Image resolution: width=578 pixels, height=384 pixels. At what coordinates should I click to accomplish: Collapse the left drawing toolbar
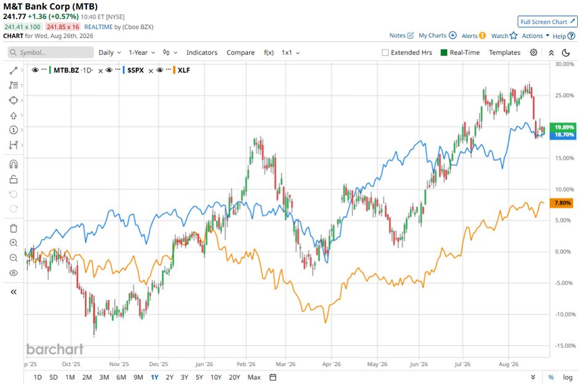pos(14,292)
